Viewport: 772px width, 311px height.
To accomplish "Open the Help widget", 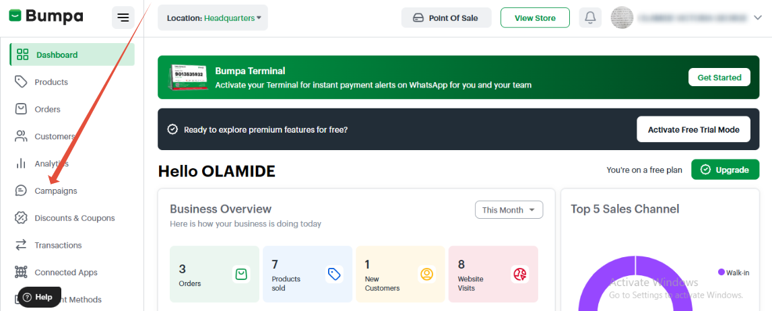I will 39,298.
